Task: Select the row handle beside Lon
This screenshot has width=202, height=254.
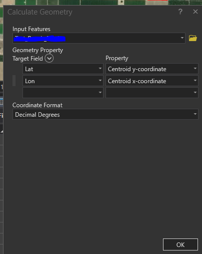Action: click(x=14, y=81)
